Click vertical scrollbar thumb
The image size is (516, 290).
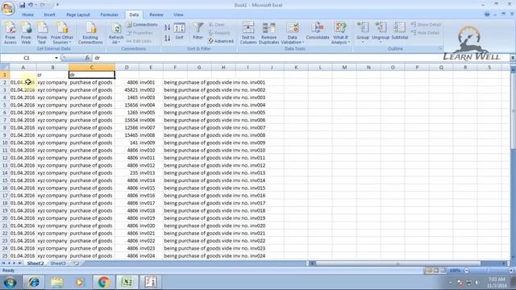point(513,112)
